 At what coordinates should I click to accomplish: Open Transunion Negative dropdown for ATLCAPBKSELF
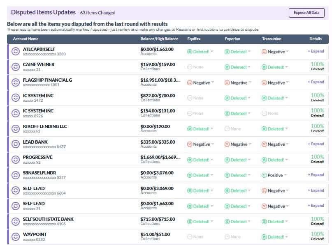(275, 52)
